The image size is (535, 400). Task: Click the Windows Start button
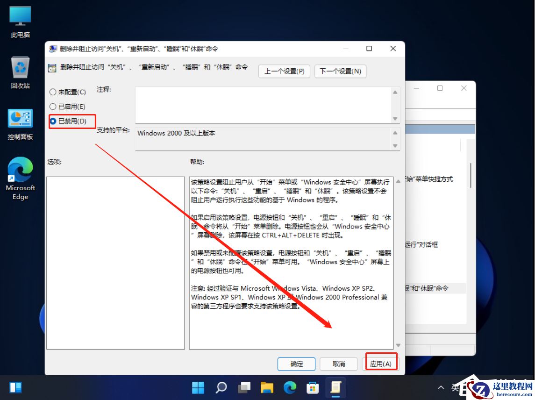[x=198, y=387]
